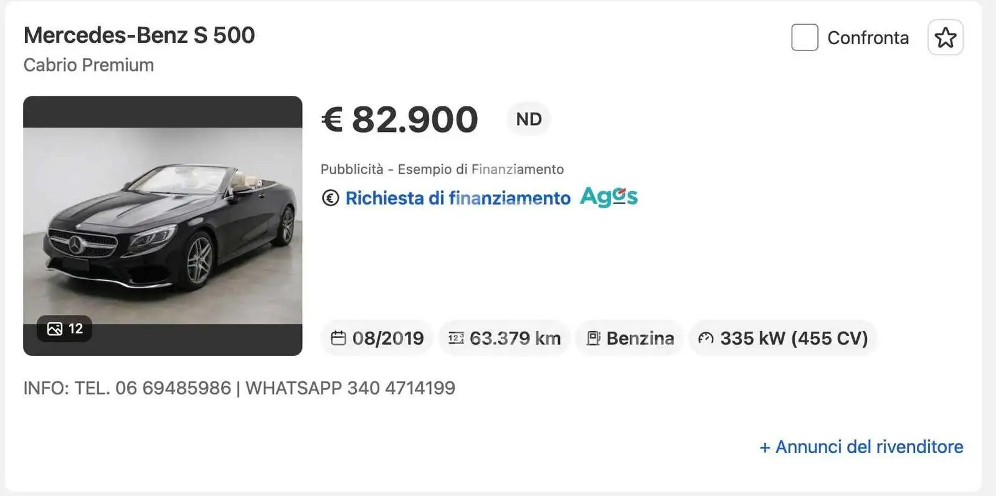Open the photo gallery count icon
996x496 pixels.
(x=55, y=329)
